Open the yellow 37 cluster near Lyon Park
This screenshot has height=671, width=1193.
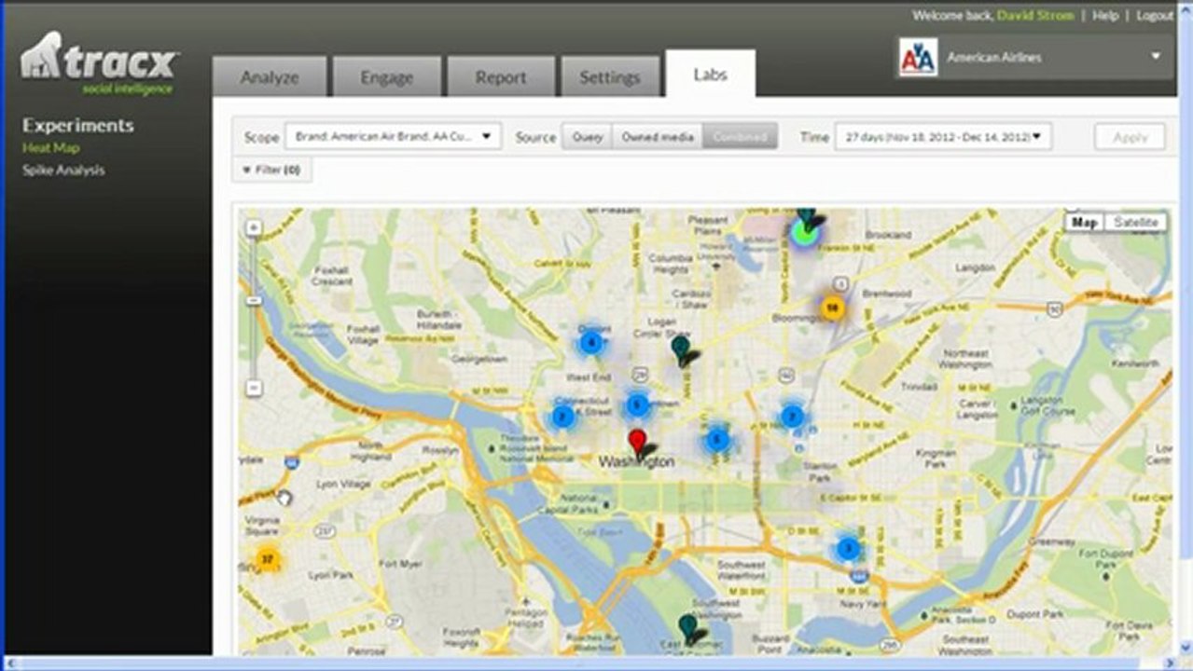pyautogui.click(x=268, y=559)
